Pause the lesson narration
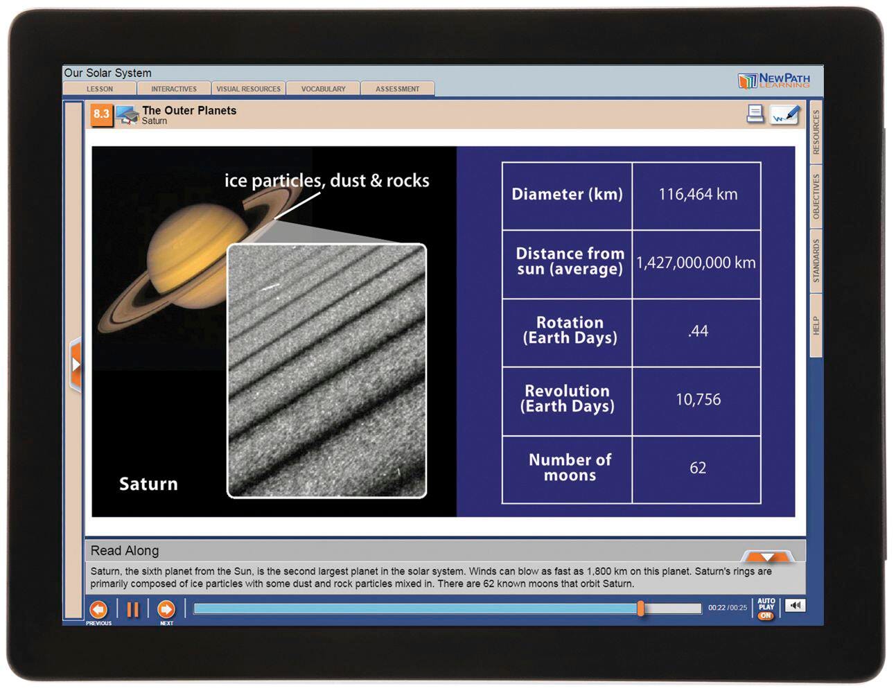This screenshot has height=693, width=896. [x=132, y=609]
